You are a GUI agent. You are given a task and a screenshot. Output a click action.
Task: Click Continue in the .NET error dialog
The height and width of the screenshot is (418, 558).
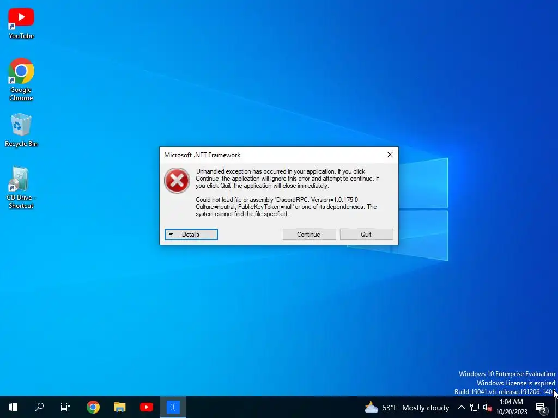click(310, 234)
